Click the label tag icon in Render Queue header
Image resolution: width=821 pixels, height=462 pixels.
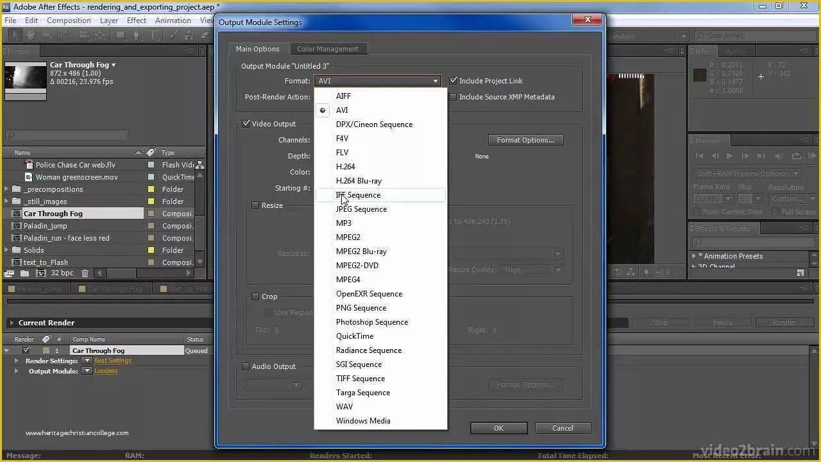(x=46, y=339)
